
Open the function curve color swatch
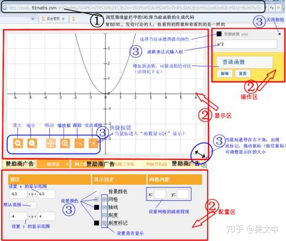(x=219, y=34)
